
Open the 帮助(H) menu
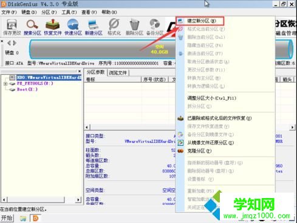109,12
